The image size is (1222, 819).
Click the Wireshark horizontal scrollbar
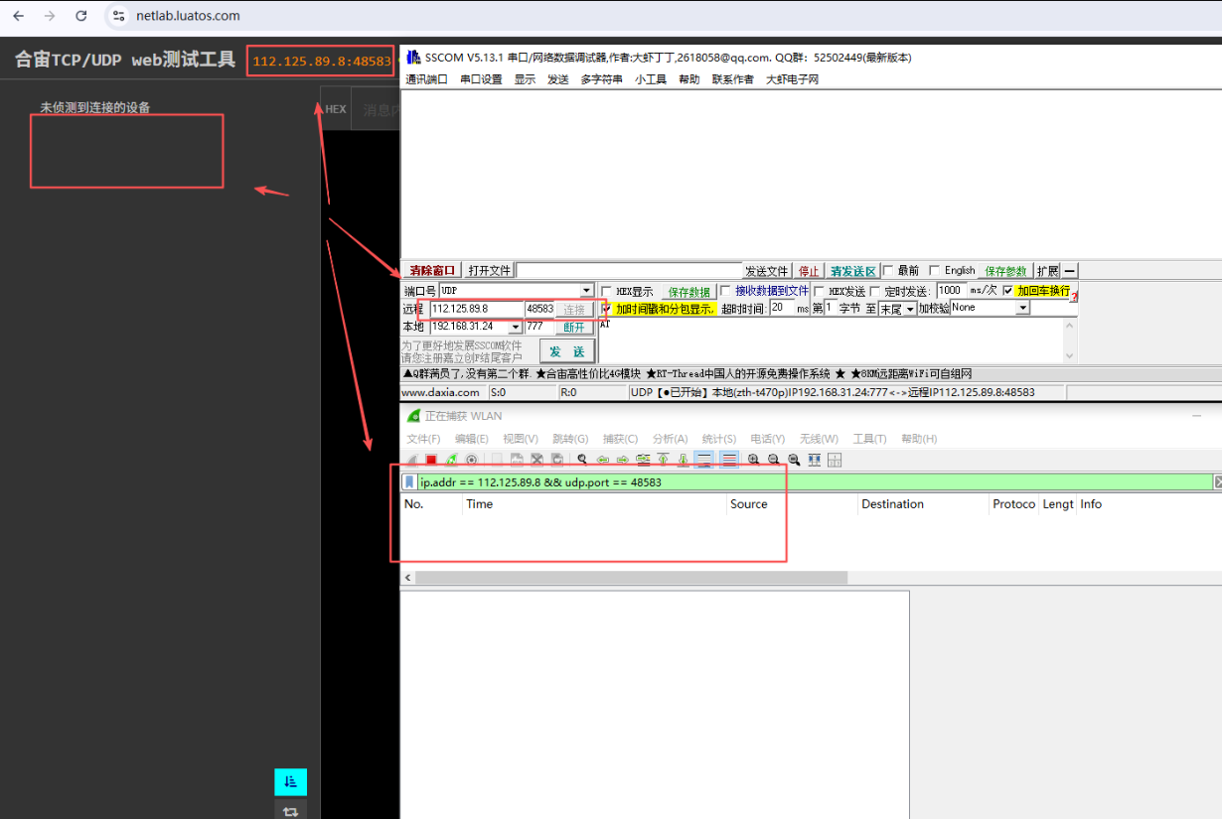tap(631, 578)
